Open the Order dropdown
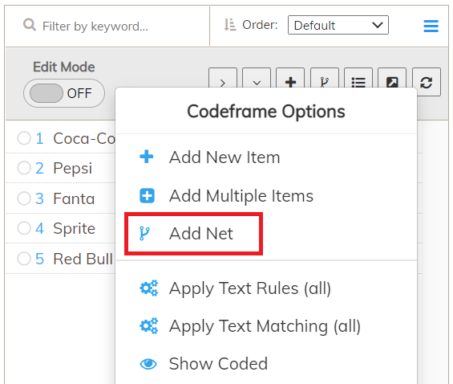The image size is (453, 384). (x=338, y=25)
